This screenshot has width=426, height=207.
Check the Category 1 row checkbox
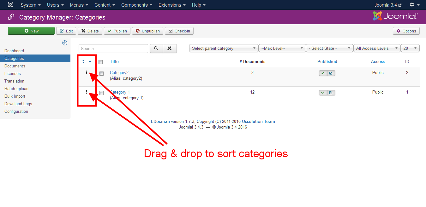[x=101, y=93]
